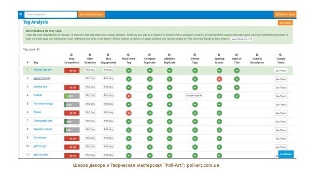Open the for women tag link
The image size is (309, 173).
[x=40, y=137]
